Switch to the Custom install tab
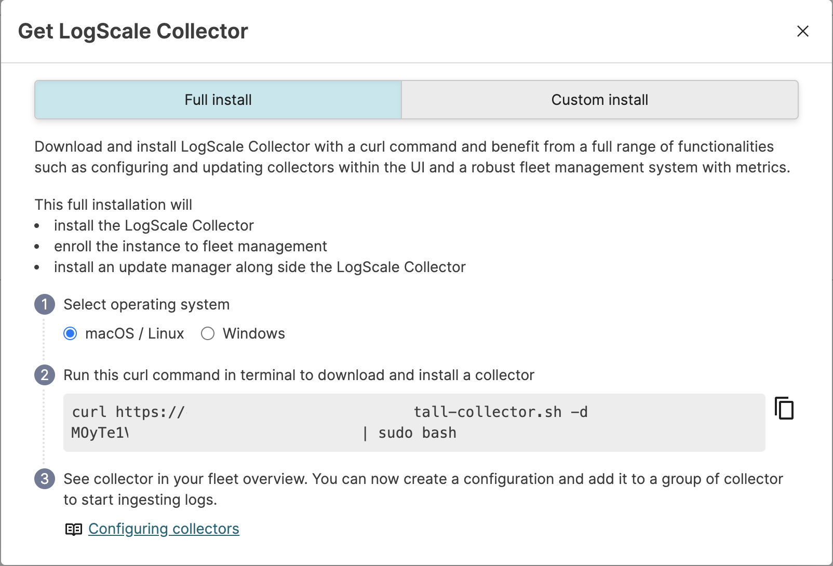The image size is (833, 566). [600, 100]
